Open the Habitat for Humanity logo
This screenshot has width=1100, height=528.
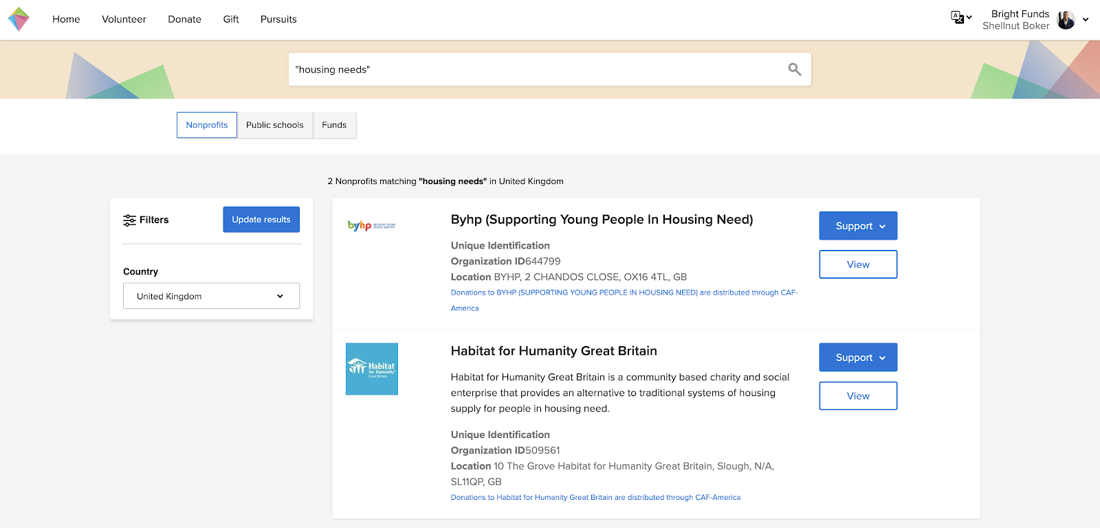[371, 369]
